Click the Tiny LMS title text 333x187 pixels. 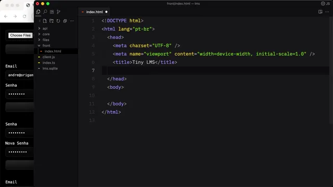click(x=144, y=62)
